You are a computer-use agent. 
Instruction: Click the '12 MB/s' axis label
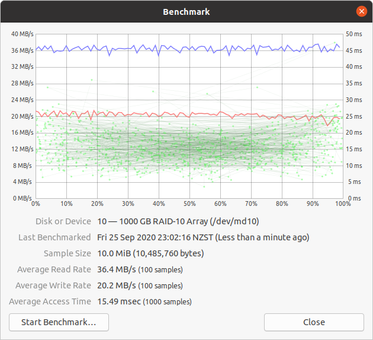click(x=22, y=149)
